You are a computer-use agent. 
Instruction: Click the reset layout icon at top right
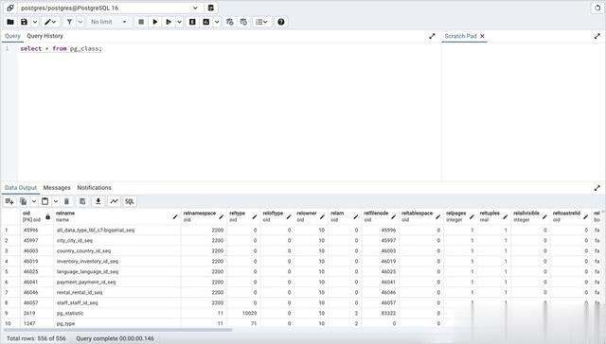597,8
